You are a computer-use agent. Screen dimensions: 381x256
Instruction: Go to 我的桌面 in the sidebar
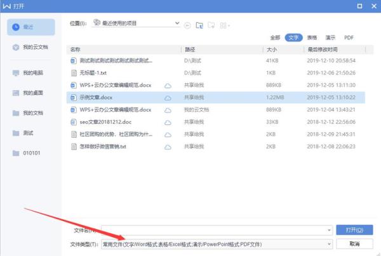[x=30, y=93]
